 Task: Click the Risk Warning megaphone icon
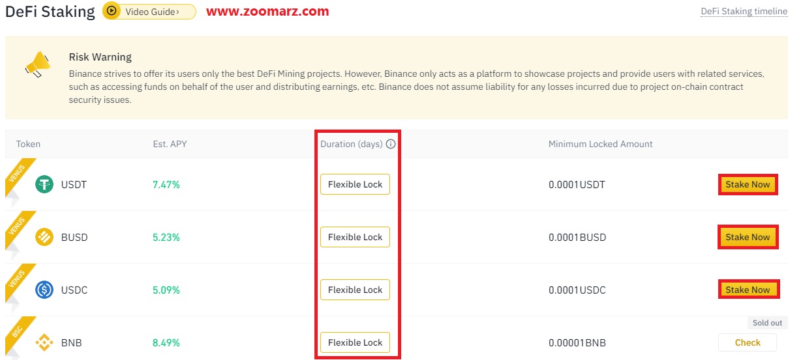38,65
